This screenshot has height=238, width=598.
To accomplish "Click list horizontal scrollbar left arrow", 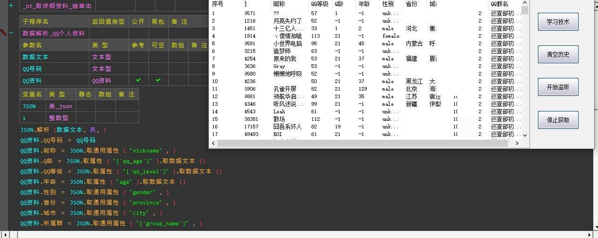I will [x=213, y=143].
